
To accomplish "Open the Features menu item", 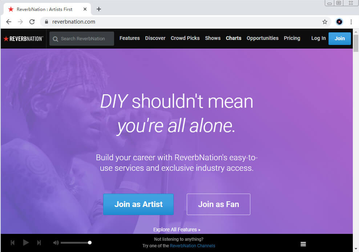I will pyautogui.click(x=130, y=38).
